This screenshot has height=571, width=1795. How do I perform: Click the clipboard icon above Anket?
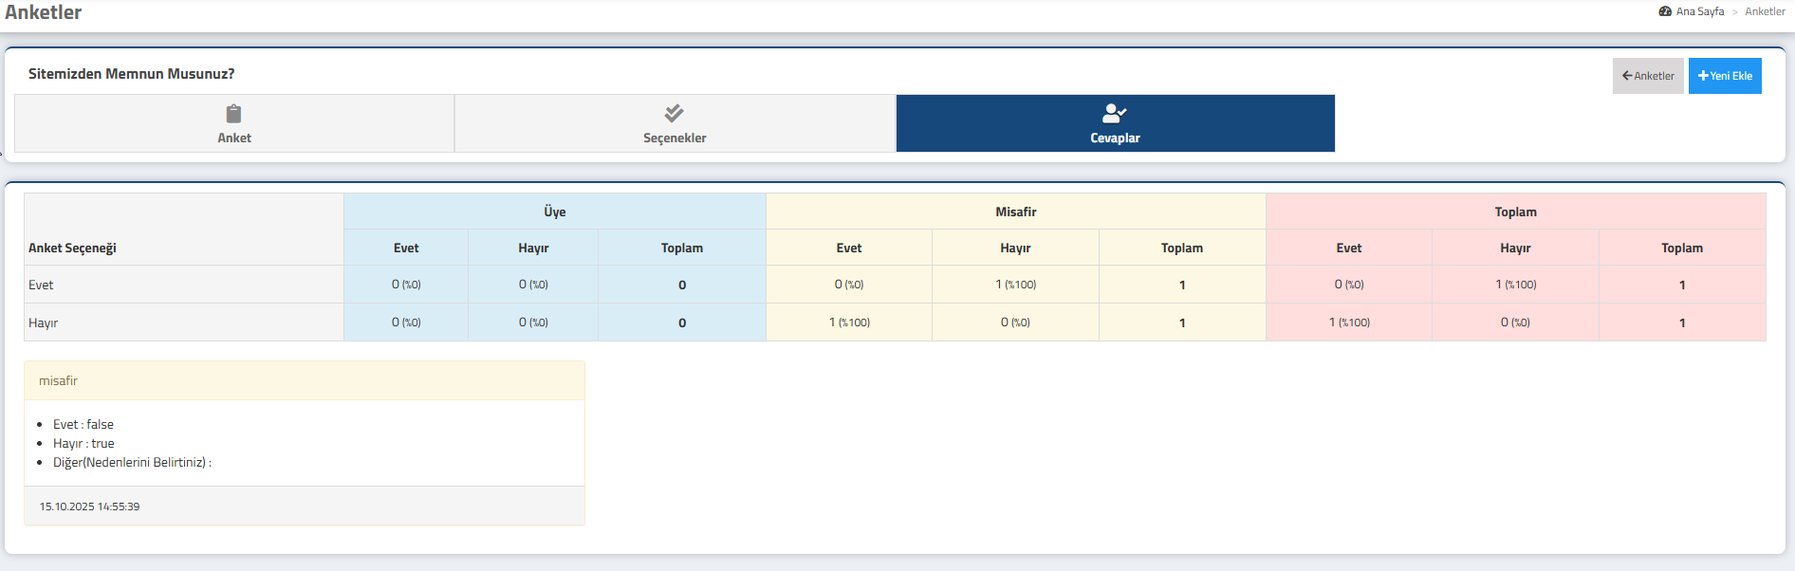[233, 114]
